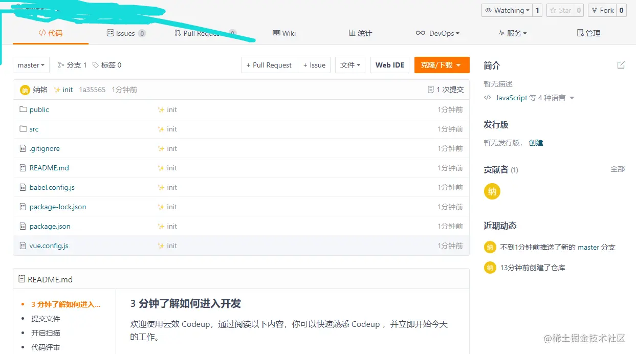Open the 代码 tab

[51, 33]
